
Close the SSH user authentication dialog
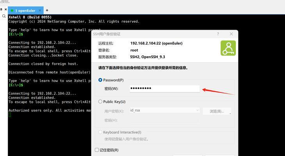pos(231,34)
